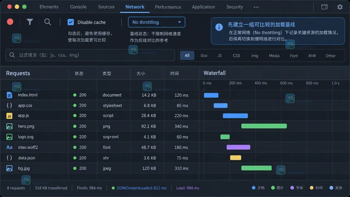
Task: Switch to the Console tab
Action: (x=78, y=7)
